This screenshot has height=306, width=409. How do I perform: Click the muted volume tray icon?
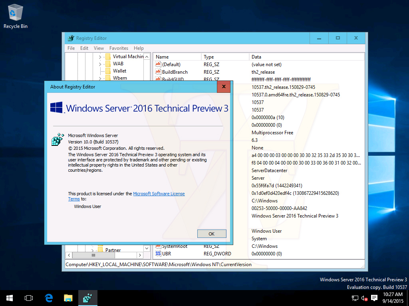pos(364,298)
